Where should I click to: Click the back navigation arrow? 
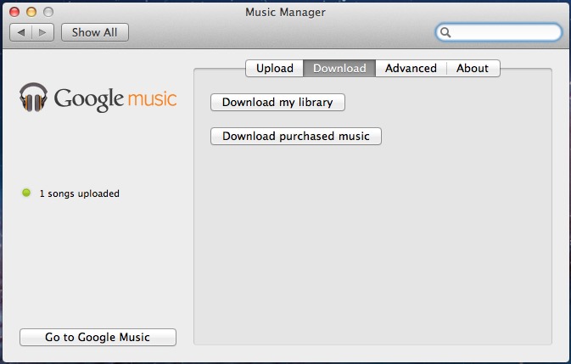click(21, 32)
